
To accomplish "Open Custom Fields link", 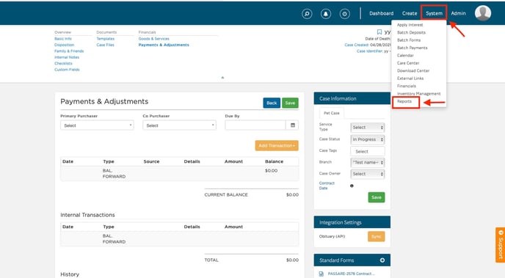I will tap(67, 70).
